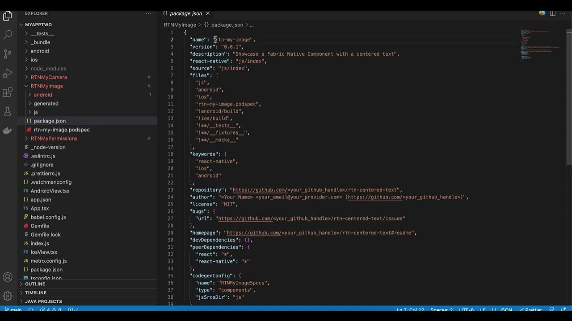Open metro.config.js file
Screen dimensions: 572x321
coord(49,261)
